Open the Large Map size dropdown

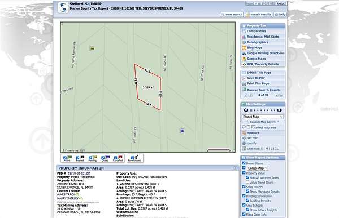[x=257, y=168]
